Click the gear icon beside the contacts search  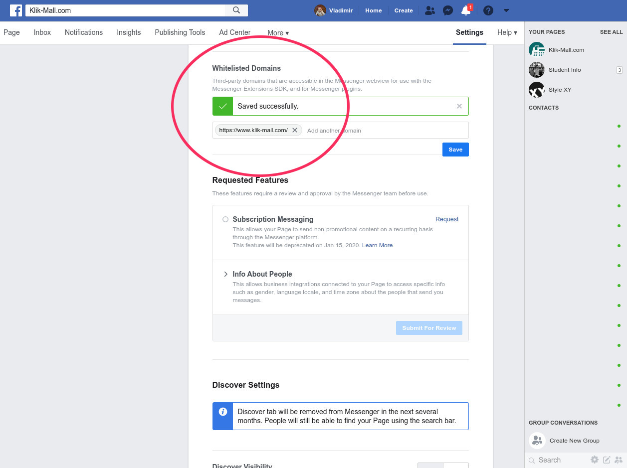[x=595, y=460]
